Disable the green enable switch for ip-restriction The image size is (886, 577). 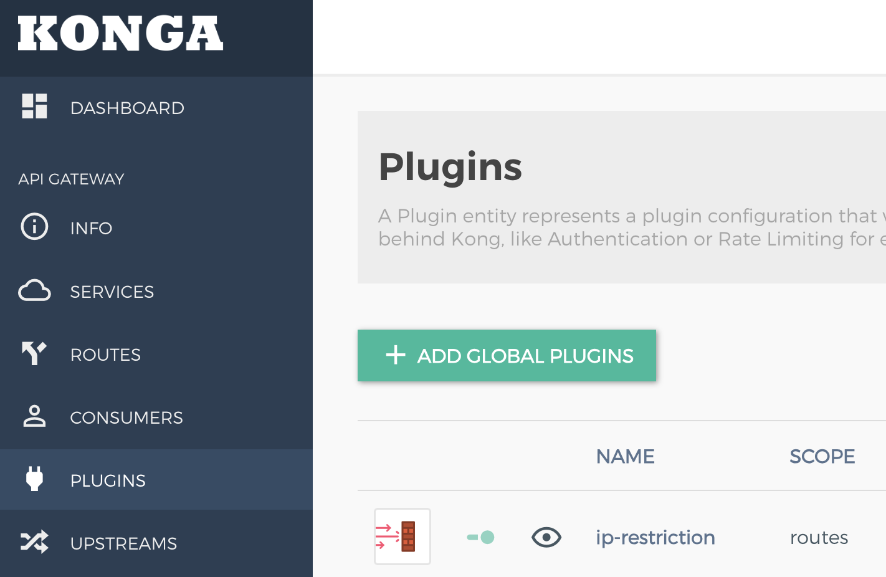(x=480, y=536)
